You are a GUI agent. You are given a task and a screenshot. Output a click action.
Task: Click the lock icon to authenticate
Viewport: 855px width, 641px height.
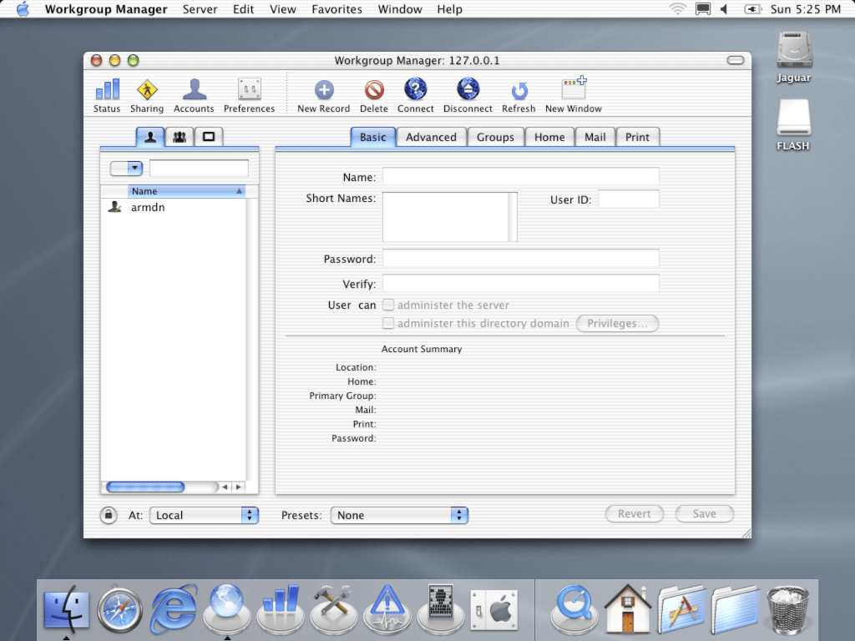click(x=109, y=515)
